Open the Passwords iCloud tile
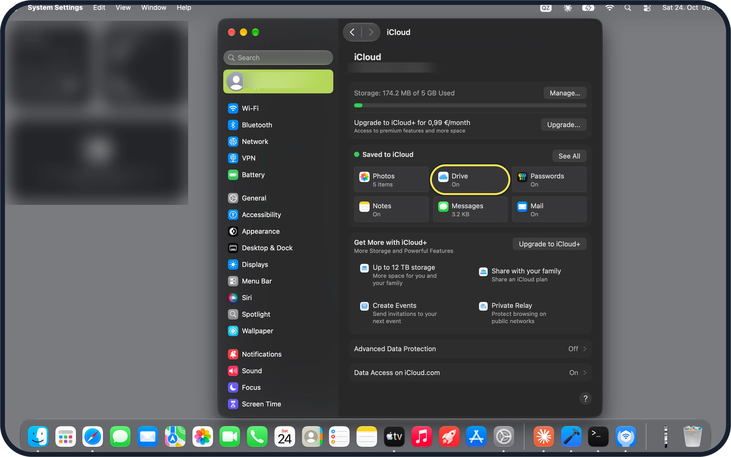The image size is (731, 457). pyautogui.click(x=549, y=179)
